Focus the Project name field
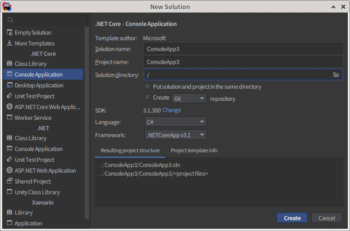The image size is (350, 231). pyautogui.click(x=243, y=62)
